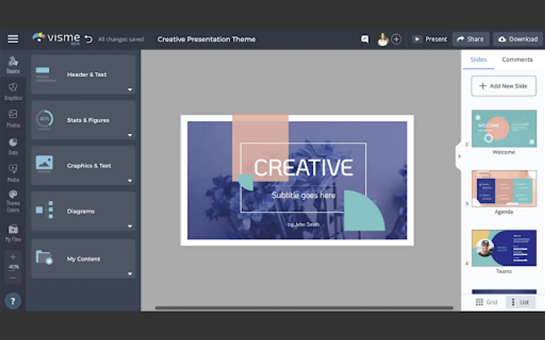Click the horizontal canvas scrollbar
This screenshot has height=340, width=545.
click(x=304, y=308)
